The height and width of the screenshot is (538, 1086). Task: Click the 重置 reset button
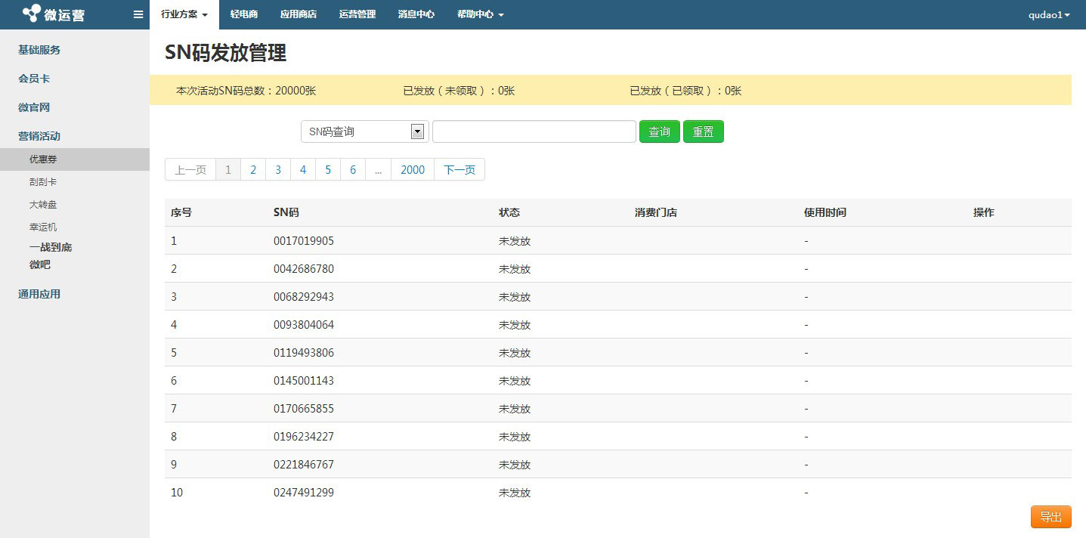point(704,131)
